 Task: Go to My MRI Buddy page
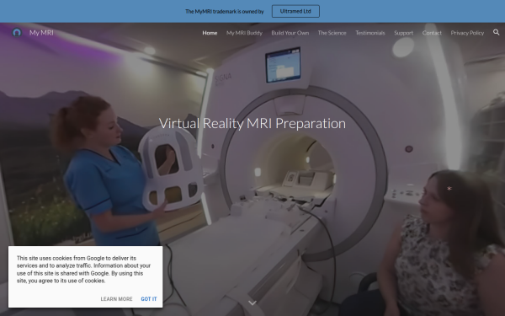click(244, 33)
